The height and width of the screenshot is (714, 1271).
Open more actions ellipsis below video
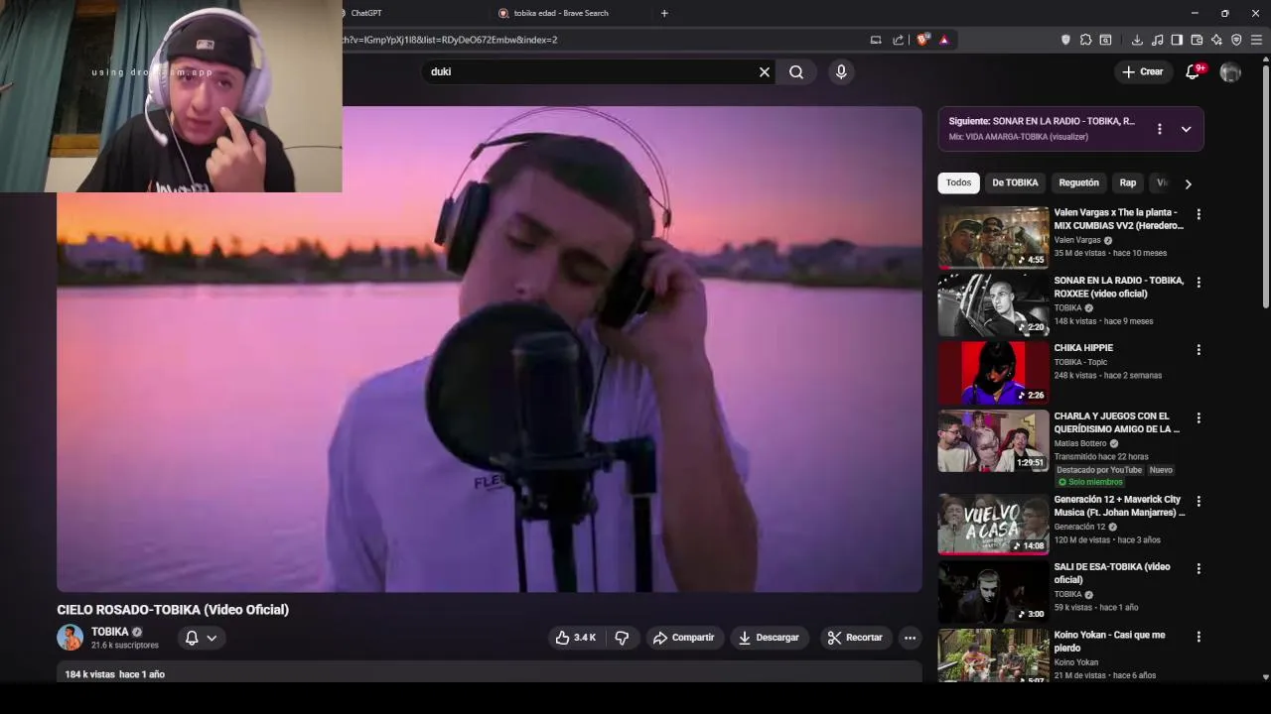(910, 638)
